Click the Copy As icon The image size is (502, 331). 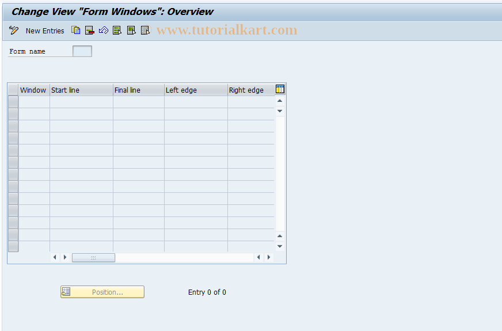point(76,31)
